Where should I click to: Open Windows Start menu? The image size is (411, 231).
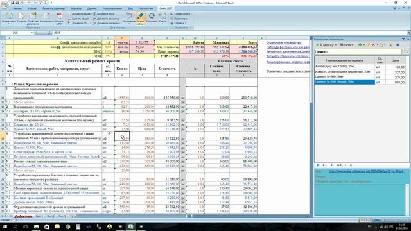click(x=4, y=227)
